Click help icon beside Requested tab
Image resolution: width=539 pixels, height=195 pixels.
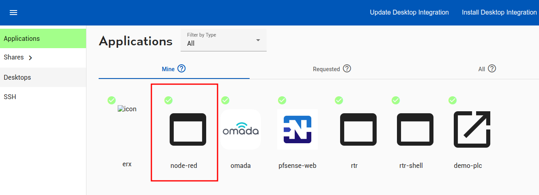coord(347,69)
